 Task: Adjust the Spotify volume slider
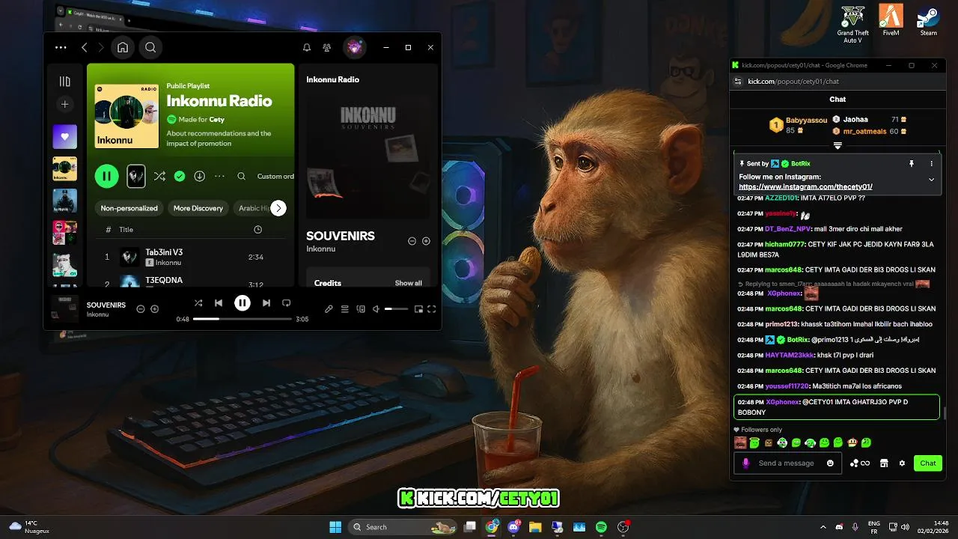coord(397,309)
